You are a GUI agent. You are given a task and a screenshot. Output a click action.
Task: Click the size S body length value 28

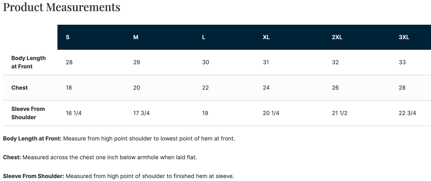(x=69, y=62)
